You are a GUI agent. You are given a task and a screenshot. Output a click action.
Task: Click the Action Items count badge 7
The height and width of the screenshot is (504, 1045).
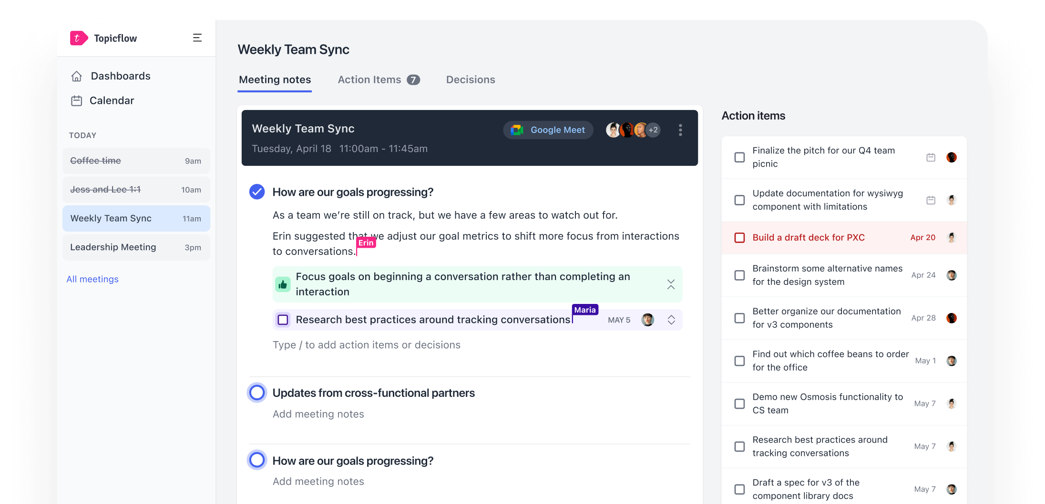[x=413, y=80]
